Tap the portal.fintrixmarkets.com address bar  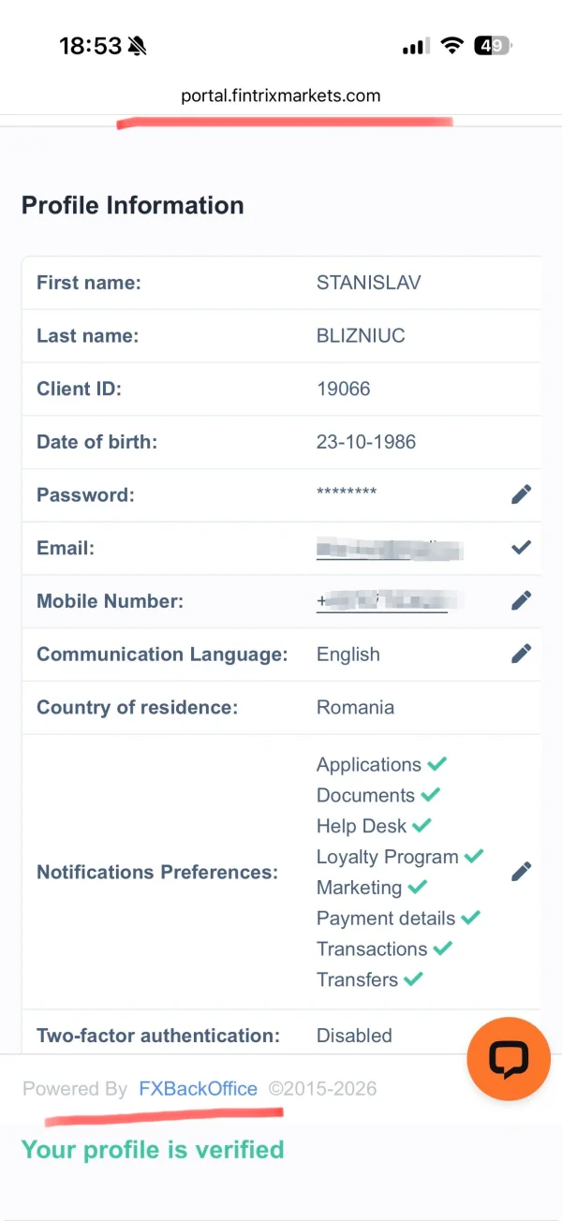(281, 96)
